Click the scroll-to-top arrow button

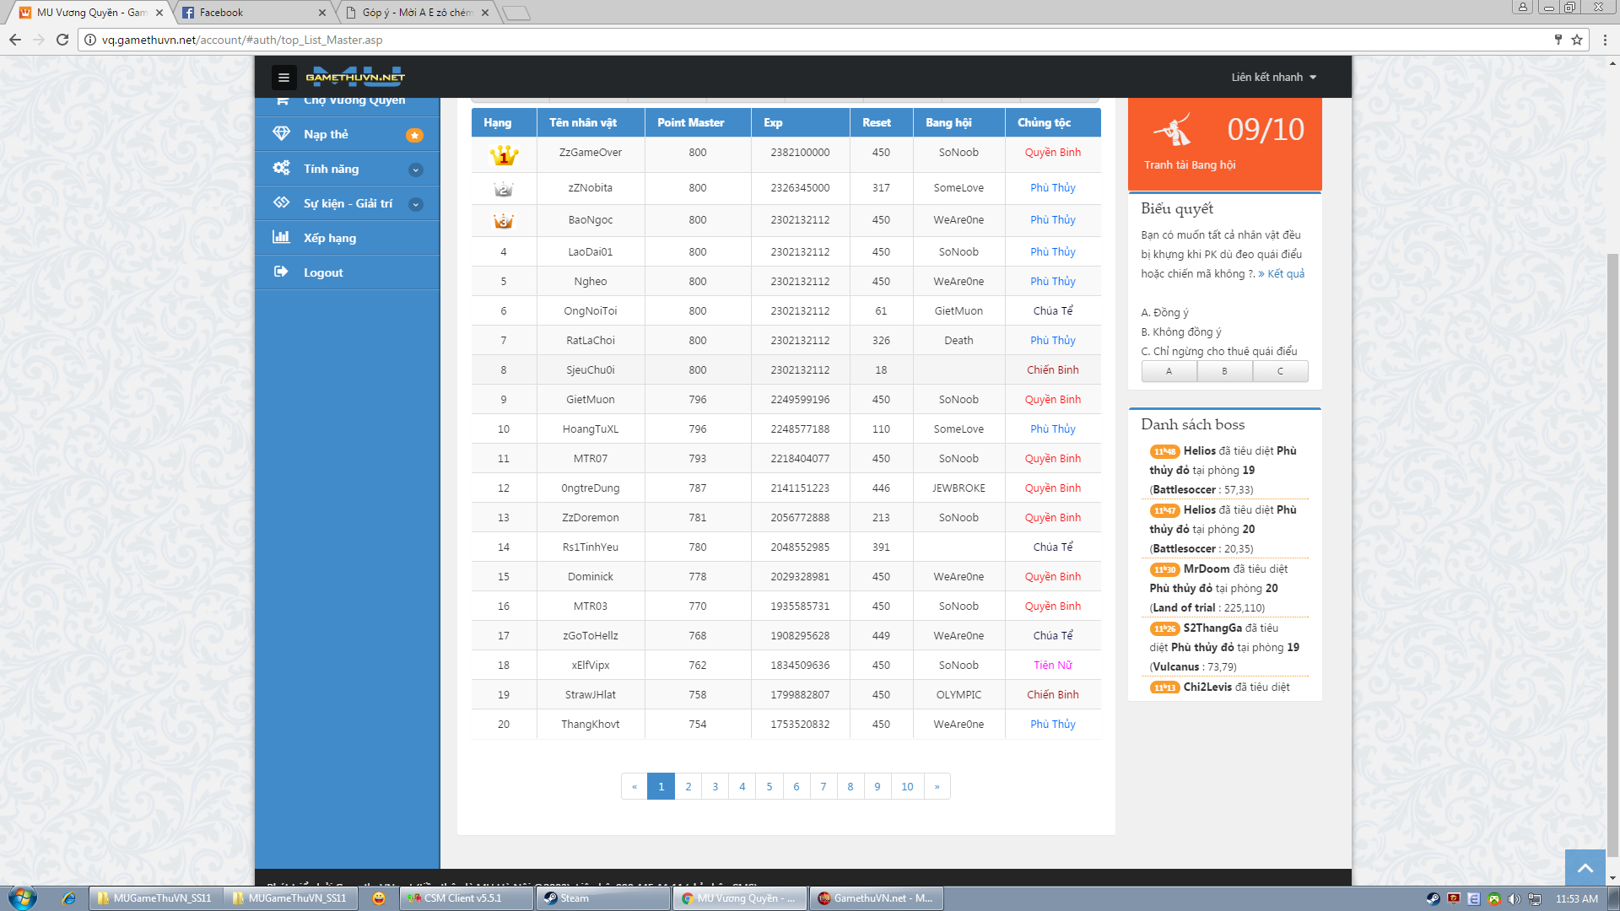pos(1585,867)
